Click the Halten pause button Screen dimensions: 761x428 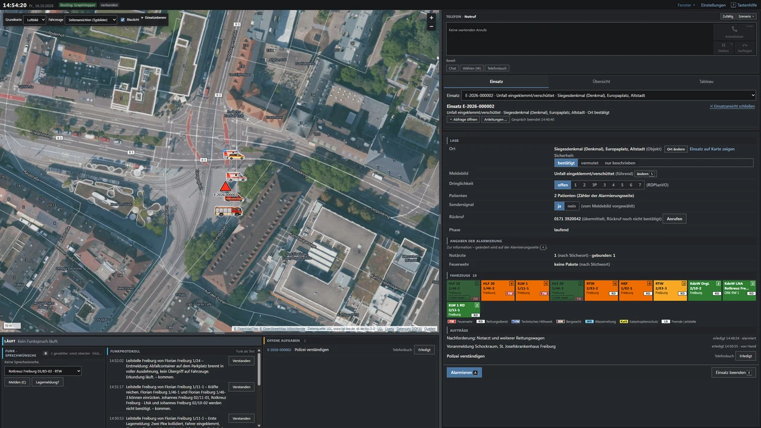(724, 48)
